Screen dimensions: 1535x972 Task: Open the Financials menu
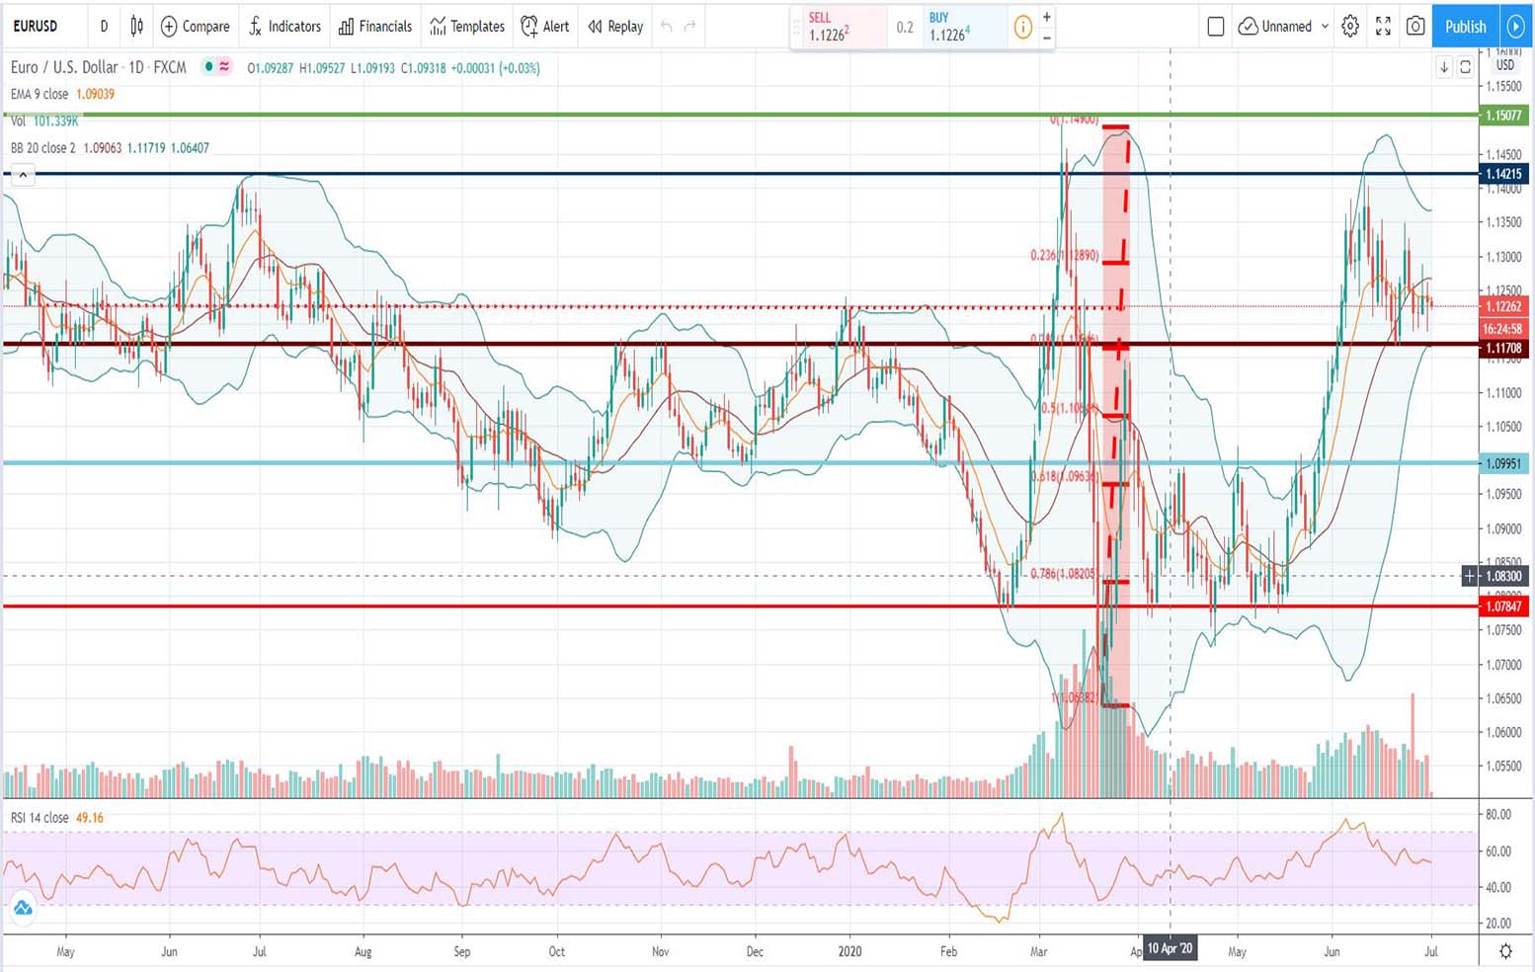pyautogui.click(x=375, y=27)
